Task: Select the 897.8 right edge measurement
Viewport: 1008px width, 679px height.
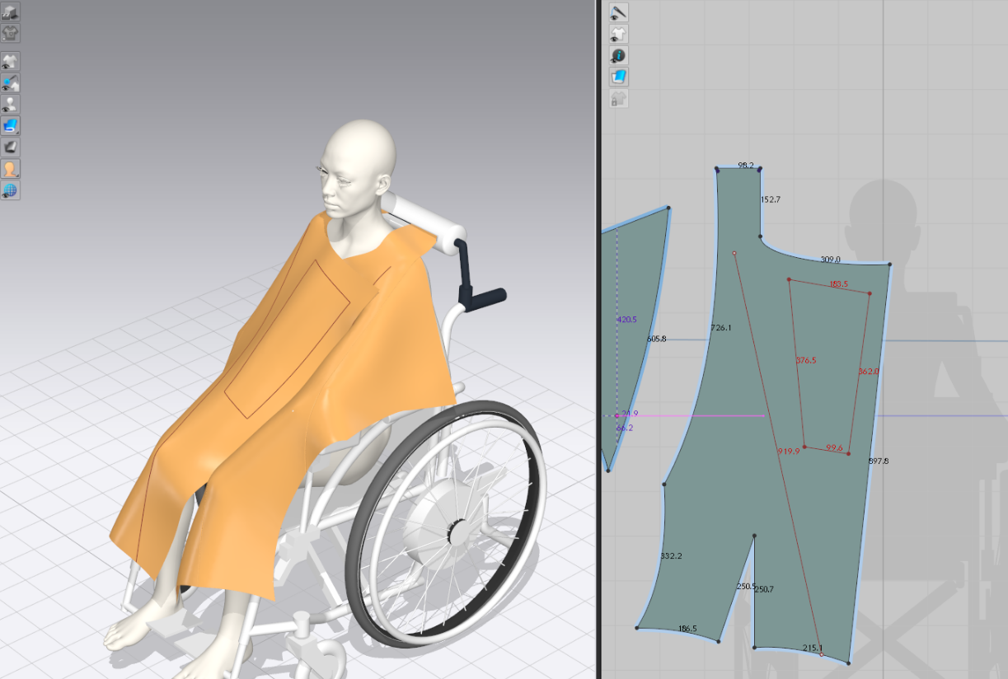Action: pos(879,461)
